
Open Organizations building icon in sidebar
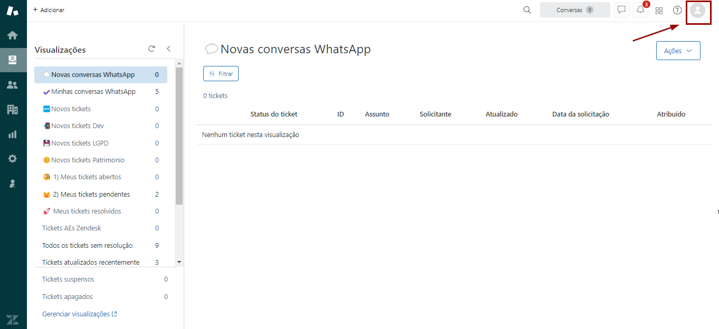[x=13, y=110]
